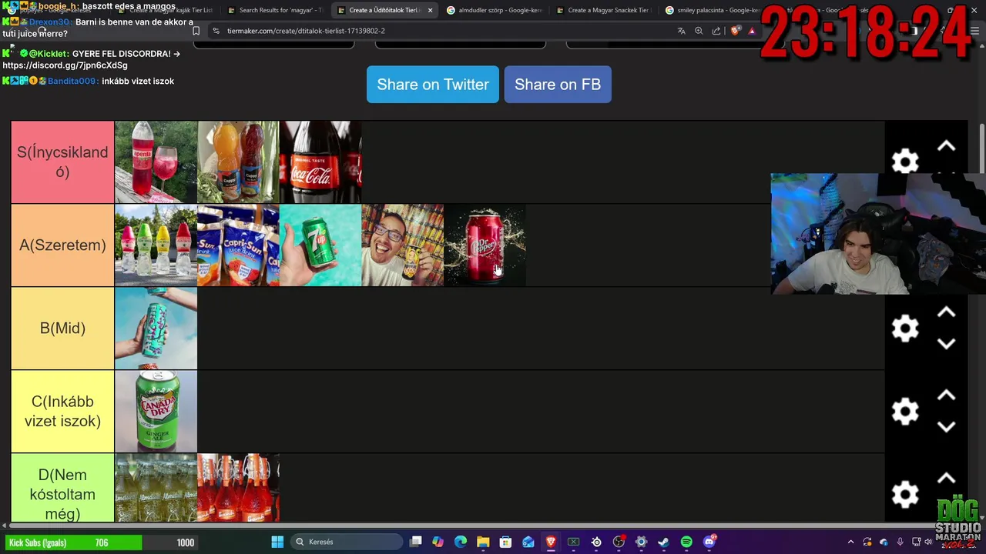Viewport: 986px width, 554px height.
Task: Select Almdudler bottles image in D tier
Action: pyautogui.click(x=156, y=488)
